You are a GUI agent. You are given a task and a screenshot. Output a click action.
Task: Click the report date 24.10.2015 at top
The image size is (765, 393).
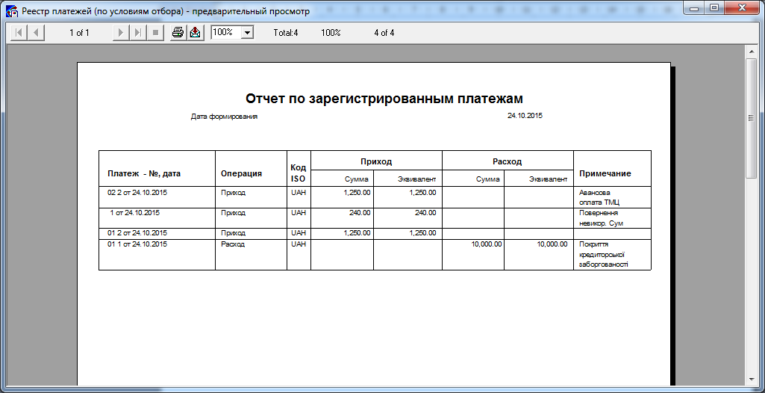coord(525,116)
